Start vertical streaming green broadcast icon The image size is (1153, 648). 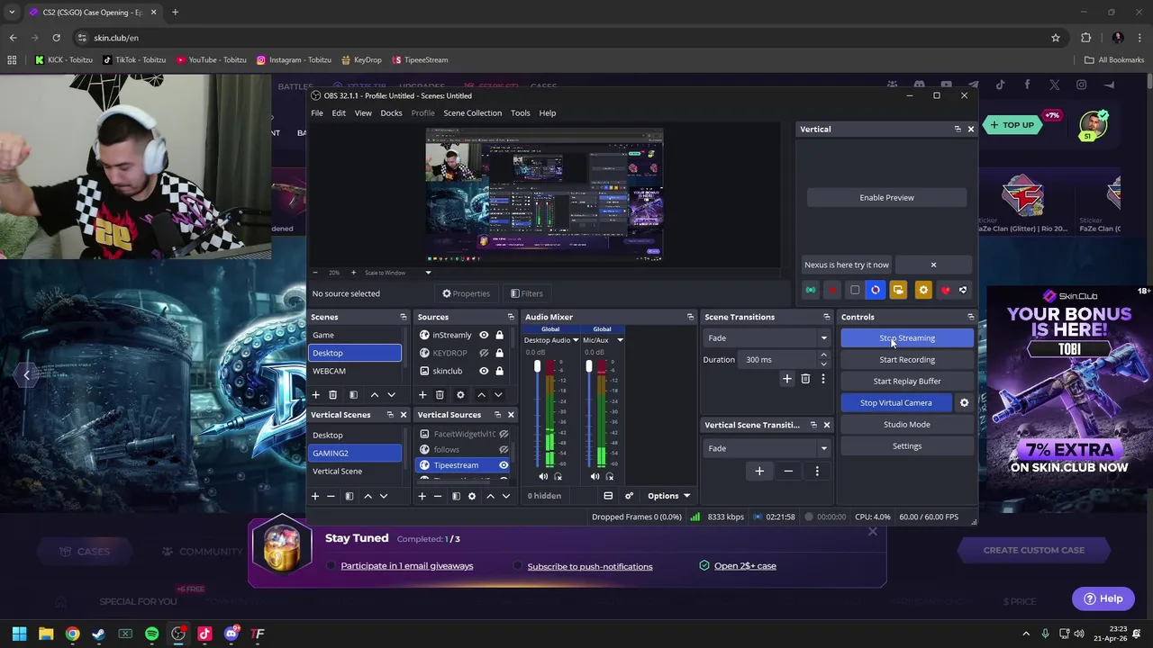pyautogui.click(x=811, y=290)
